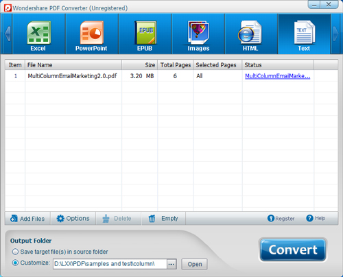Click the File Name column header

pyautogui.click(x=73, y=65)
